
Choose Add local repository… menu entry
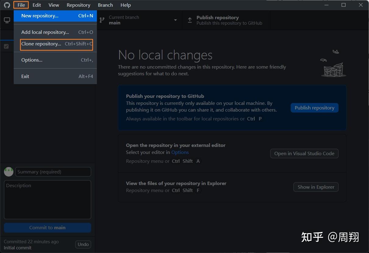pos(55,32)
